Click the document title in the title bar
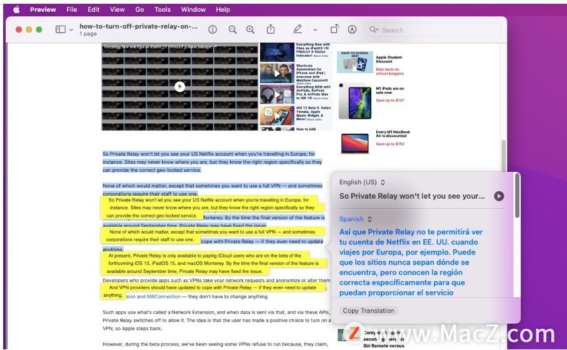Screen dimensions: 567x350 (x=139, y=26)
